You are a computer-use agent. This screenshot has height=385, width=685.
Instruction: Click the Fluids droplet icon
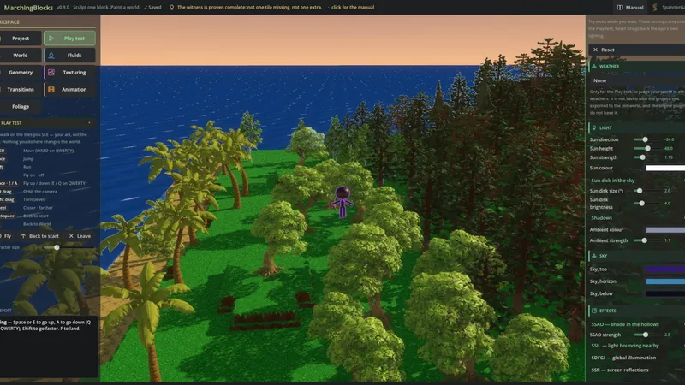pos(51,56)
